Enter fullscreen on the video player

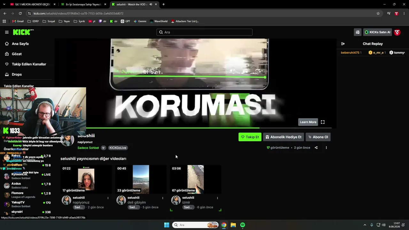tap(323, 122)
